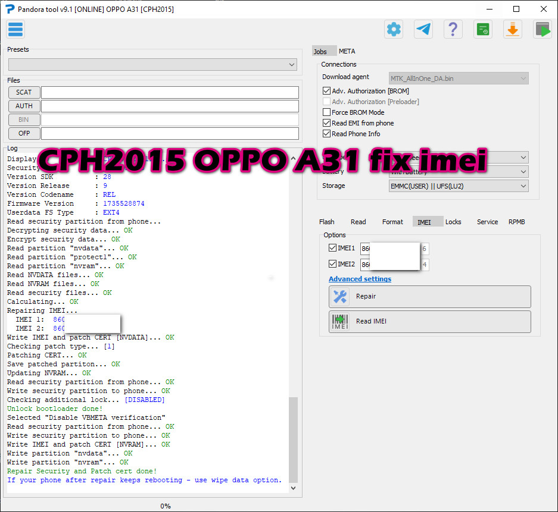Open the Flash tab
This screenshot has width=558, height=512.
(x=326, y=222)
